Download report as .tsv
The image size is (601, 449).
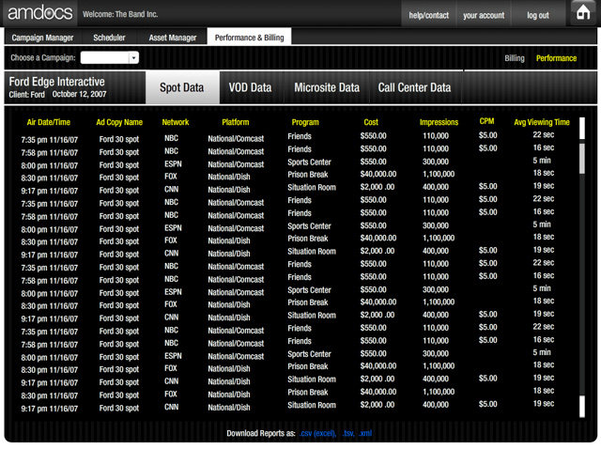tap(348, 433)
